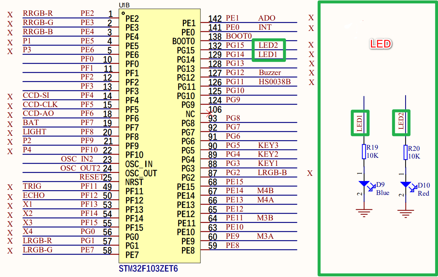Select the LRGB-G net label
This screenshot has width=438, height=277.
point(38,250)
